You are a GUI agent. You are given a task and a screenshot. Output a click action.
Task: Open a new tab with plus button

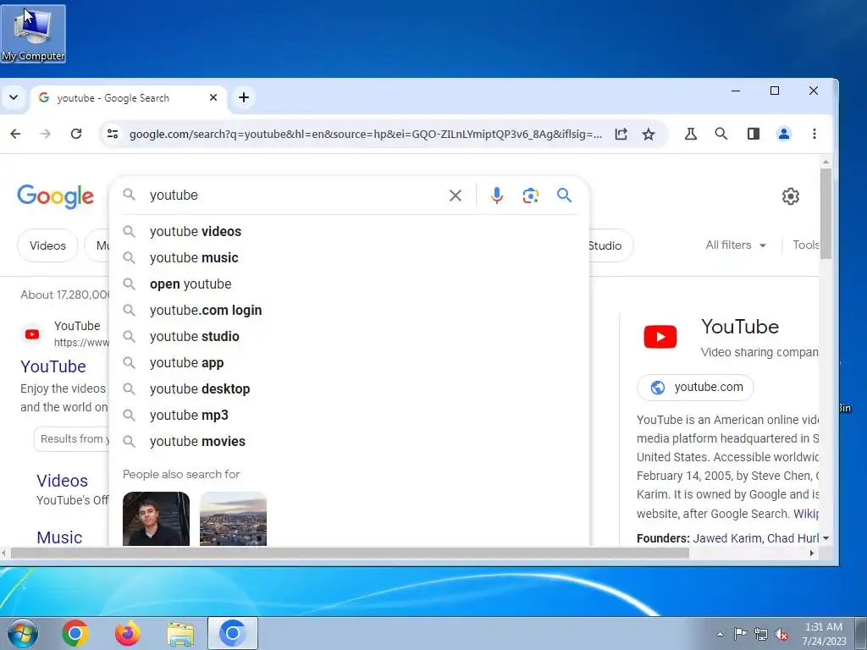244,98
